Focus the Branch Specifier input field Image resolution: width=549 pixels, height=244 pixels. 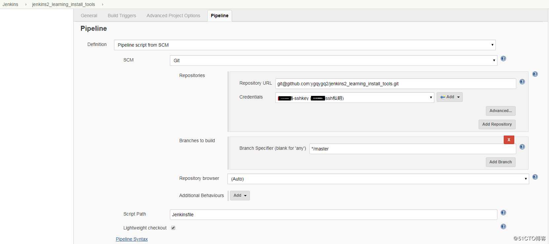click(x=412, y=149)
